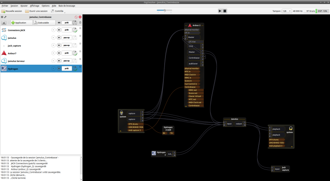330x181 pixels.
Task: Open the Affichage menu
Action: pyautogui.click(x=35, y=6)
